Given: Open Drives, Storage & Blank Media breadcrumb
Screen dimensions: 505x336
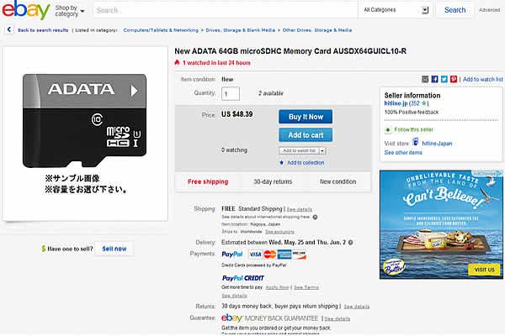Looking at the screenshot, I should (240, 30).
